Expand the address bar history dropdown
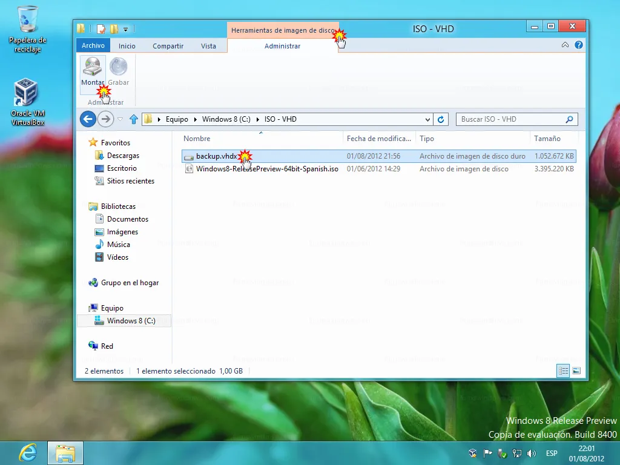620x465 pixels. click(427, 119)
